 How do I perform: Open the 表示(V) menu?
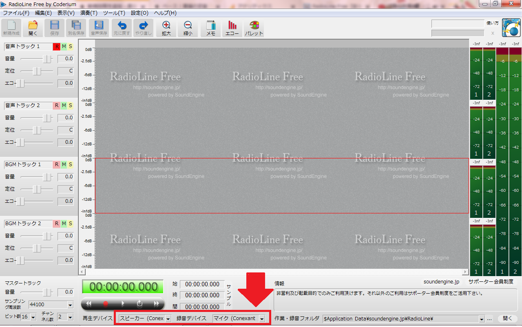(x=66, y=13)
